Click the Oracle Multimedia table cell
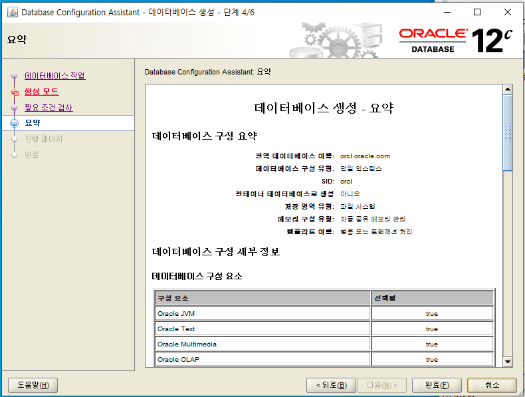Screen dimensions: 525x397 (x=262, y=344)
